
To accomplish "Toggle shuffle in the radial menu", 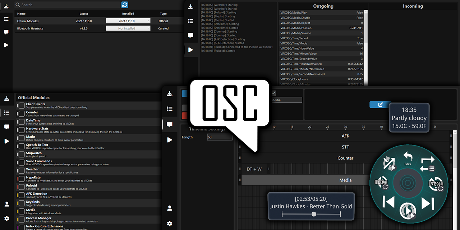I will point(389,164).
